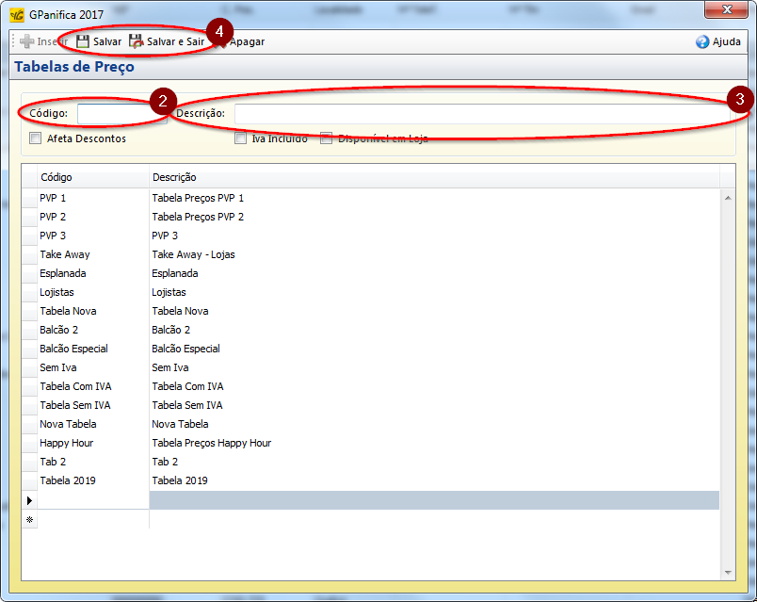Toggle the Iva Incluído checkbox
The width and height of the screenshot is (757, 602).
click(241, 138)
